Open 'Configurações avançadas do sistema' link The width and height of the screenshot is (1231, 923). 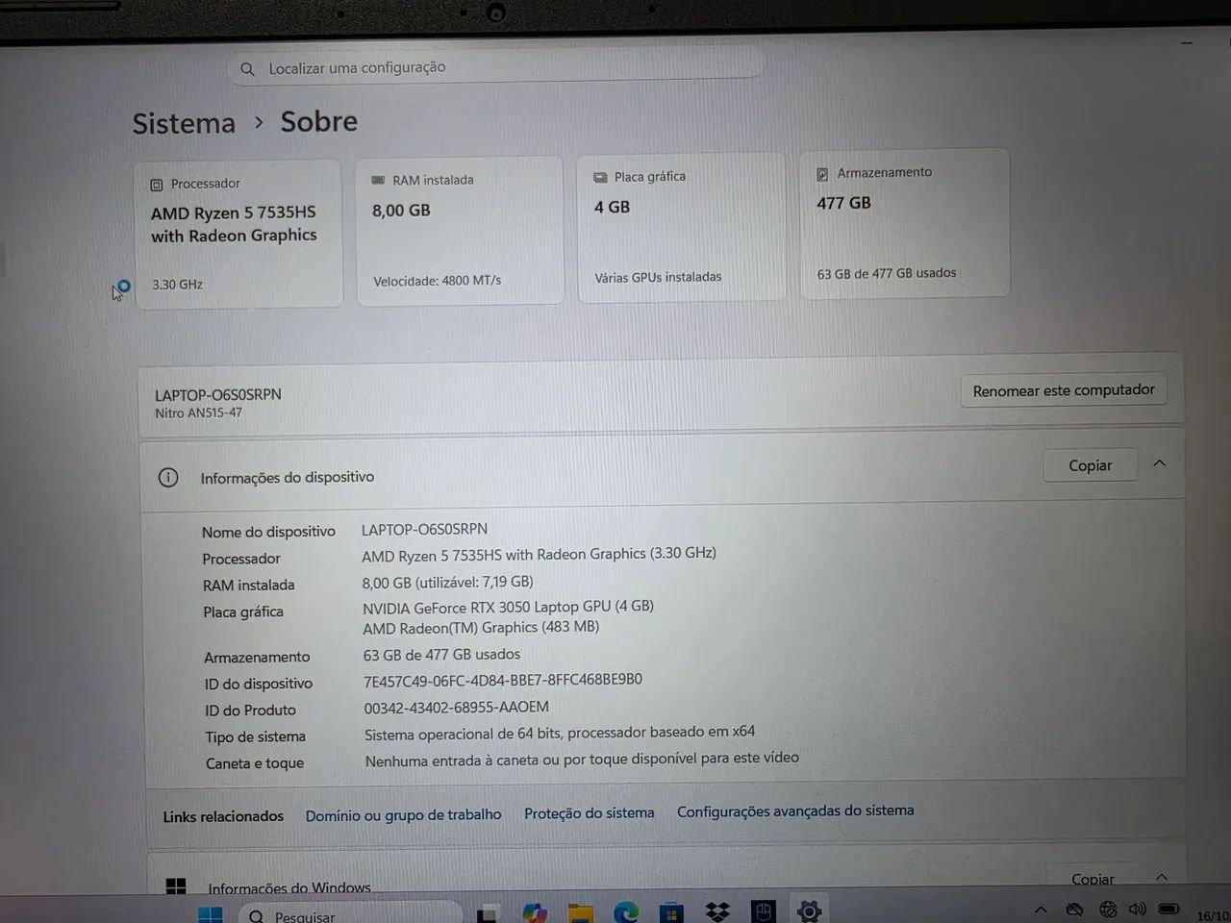tap(795, 811)
